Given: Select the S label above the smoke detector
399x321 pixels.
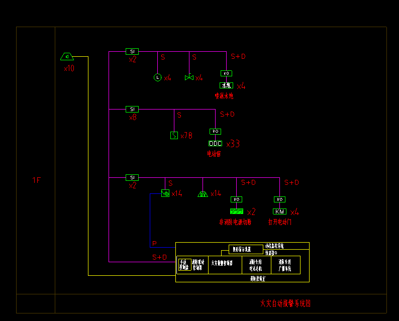Looking at the screenshot, I should (x=179, y=115).
